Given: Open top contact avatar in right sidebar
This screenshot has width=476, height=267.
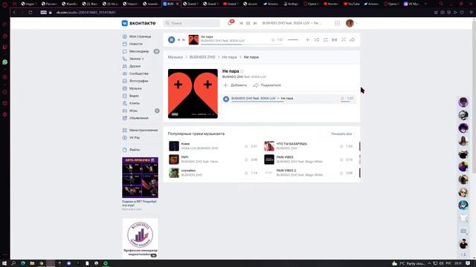Looking at the screenshot, I should (x=463, y=102).
